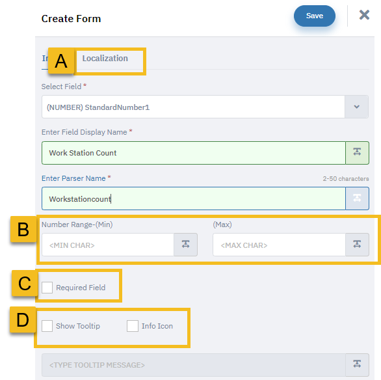Click the MIN CHAR number range input
This screenshot has height=380, width=381.
click(108, 245)
